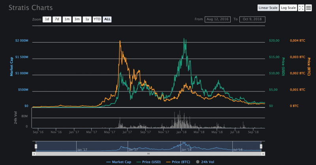The width and height of the screenshot is (316, 165).
Task: Click the Nov '16 x-axis label
Action: (x=56, y=132)
